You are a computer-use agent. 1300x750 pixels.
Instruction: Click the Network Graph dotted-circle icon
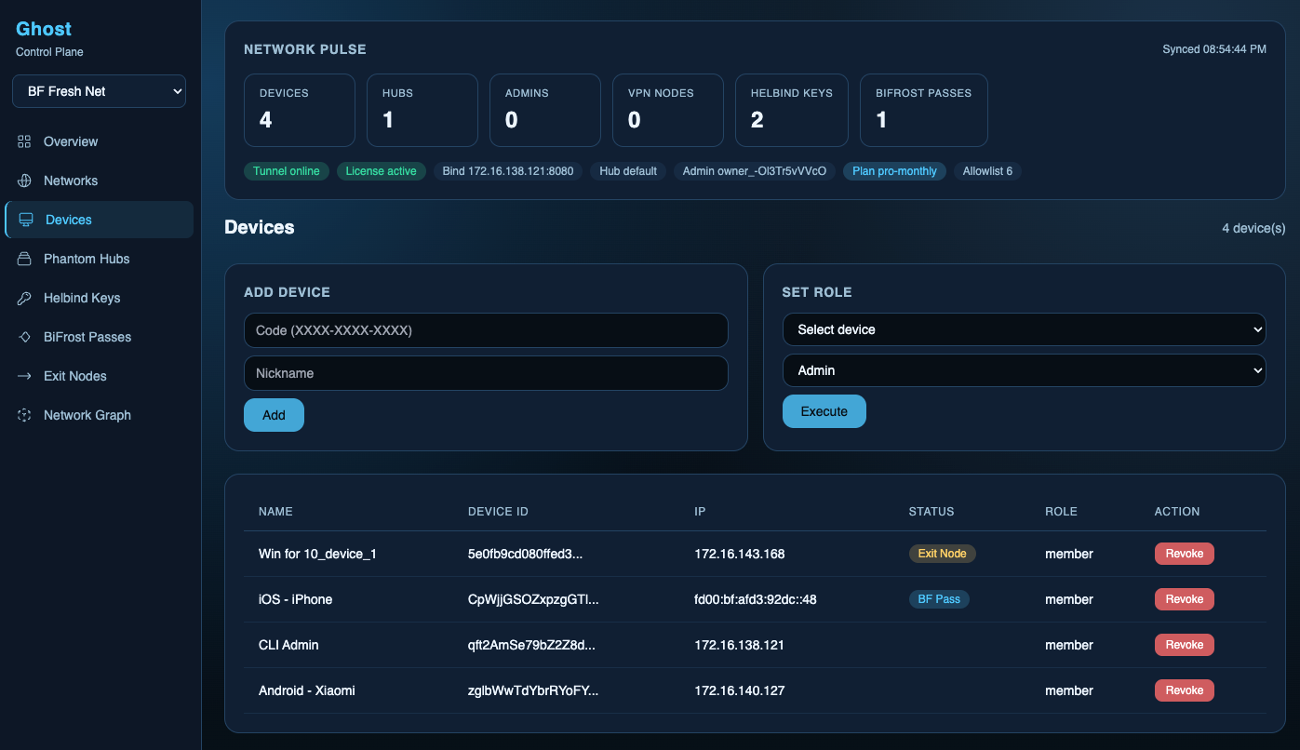click(x=24, y=415)
